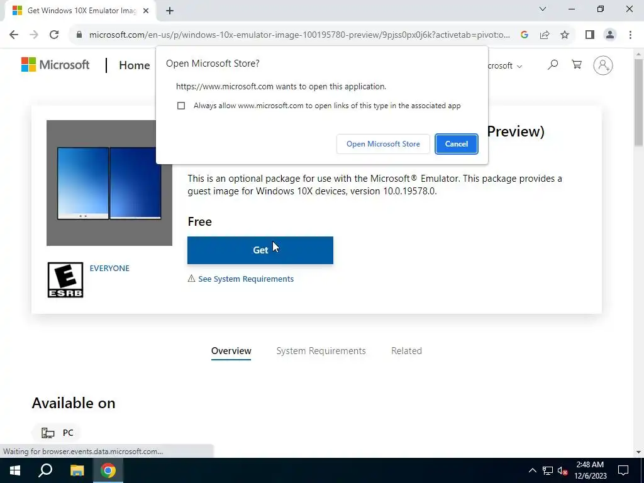Click the Available on heading
This screenshot has width=644, height=483.
pyautogui.click(x=74, y=403)
